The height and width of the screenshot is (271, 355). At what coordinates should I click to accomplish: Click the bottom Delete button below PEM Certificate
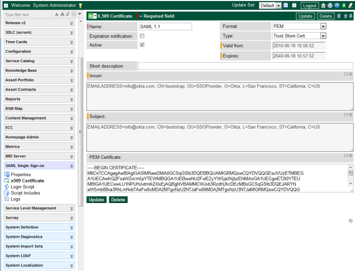click(118, 200)
